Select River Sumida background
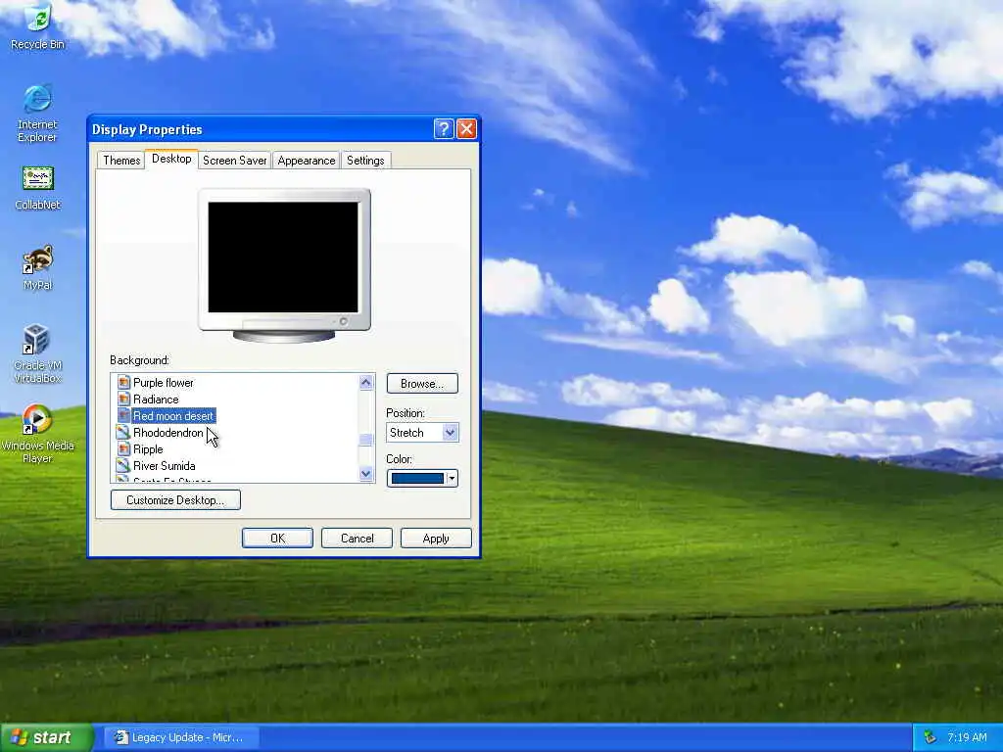This screenshot has height=752, width=1003. click(x=164, y=465)
